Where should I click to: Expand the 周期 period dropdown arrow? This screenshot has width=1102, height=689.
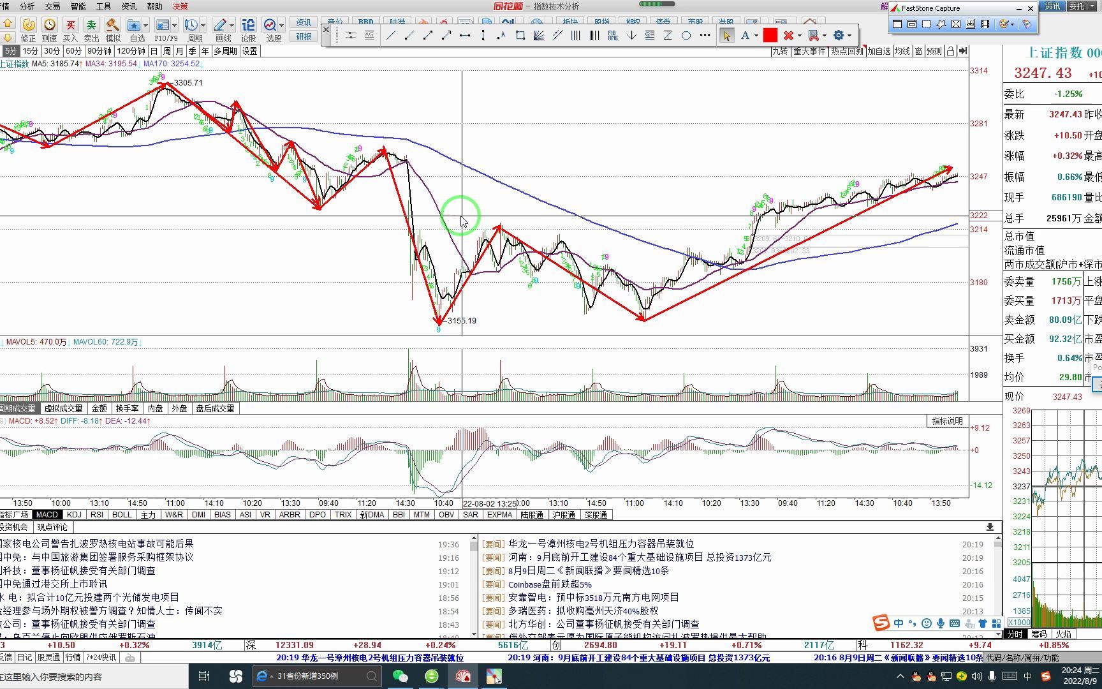[x=203, y=26]
